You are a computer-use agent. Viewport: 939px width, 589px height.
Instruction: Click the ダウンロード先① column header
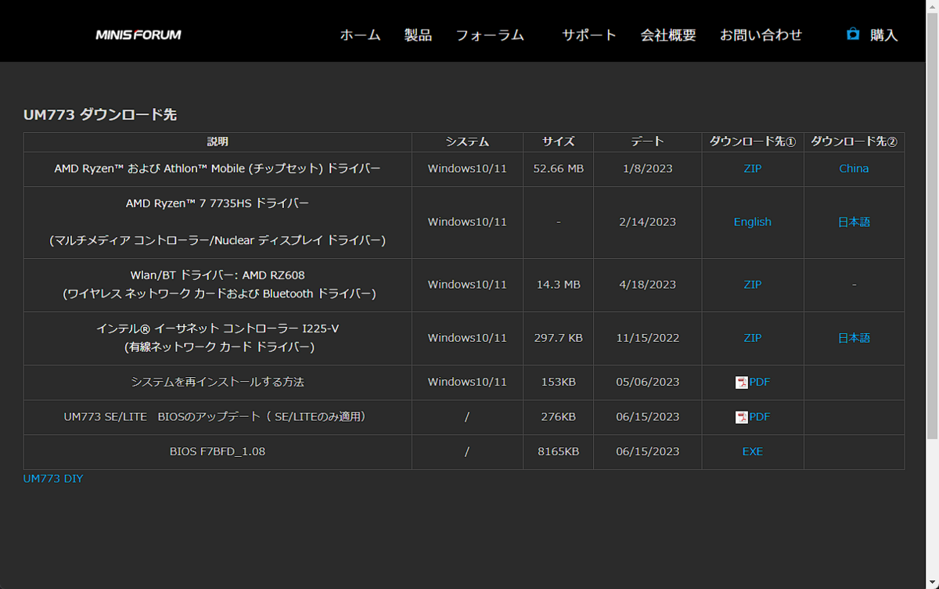pyautogui.click(x=753, y=142)
